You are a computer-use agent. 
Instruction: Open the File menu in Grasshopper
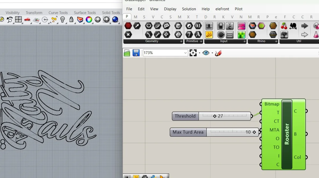click(x=129, y=9)
